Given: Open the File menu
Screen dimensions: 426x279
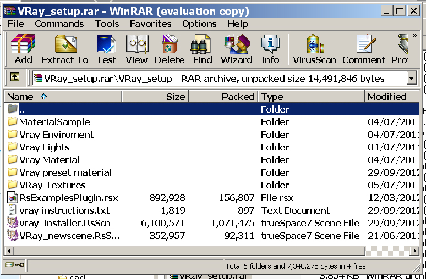Looking at the screenshot, I should 16,24.
